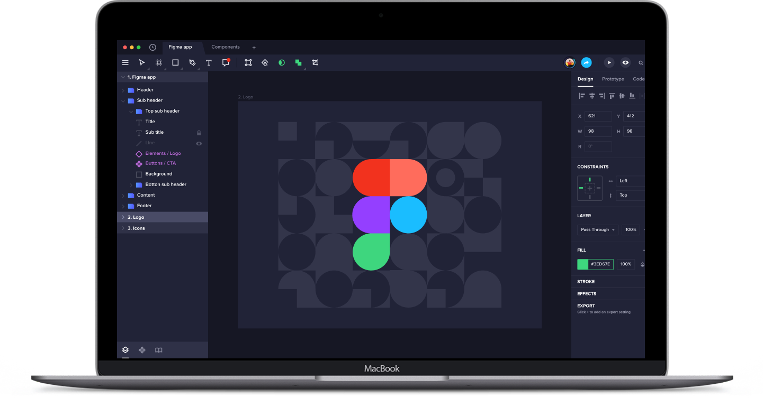Select the Elements / Logo layer
This screenshot has height=398, width=763.
click(163, 153)
